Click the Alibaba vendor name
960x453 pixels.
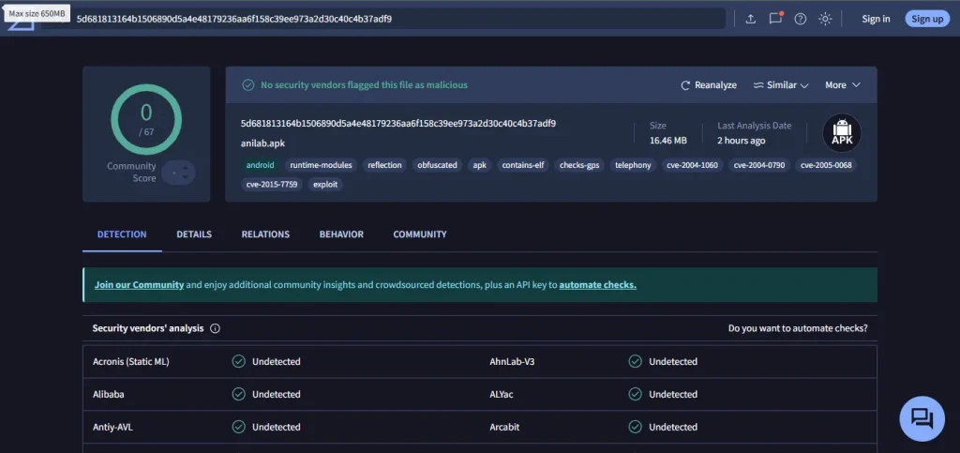click(x=109, y=394)
